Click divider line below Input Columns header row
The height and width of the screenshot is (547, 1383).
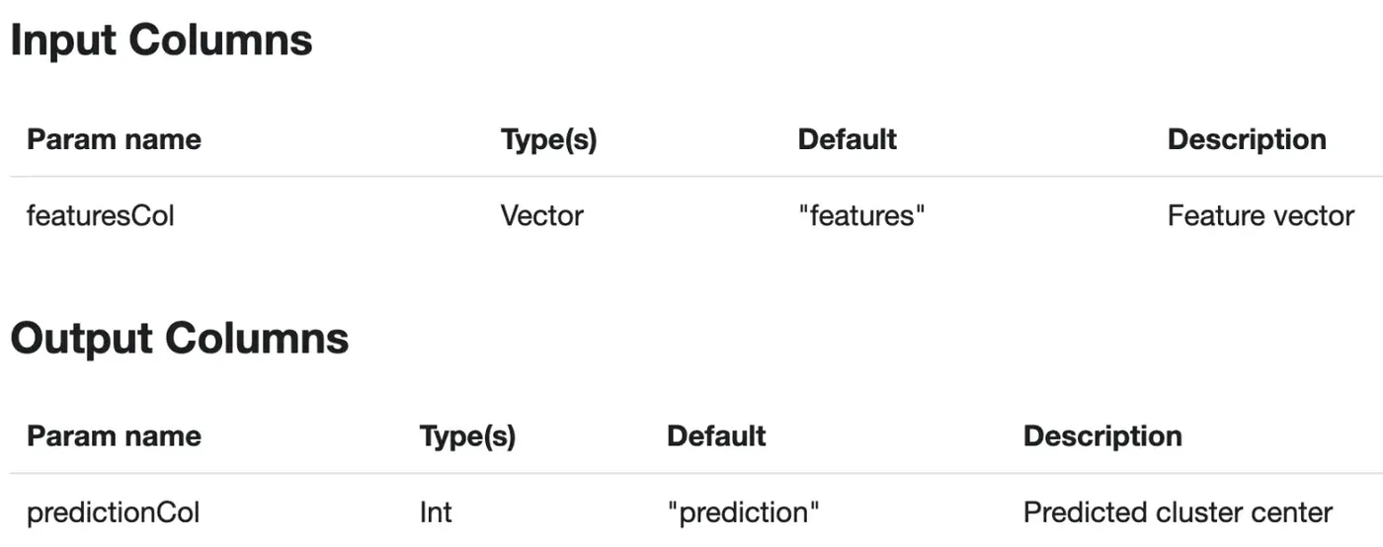point(691,177)
